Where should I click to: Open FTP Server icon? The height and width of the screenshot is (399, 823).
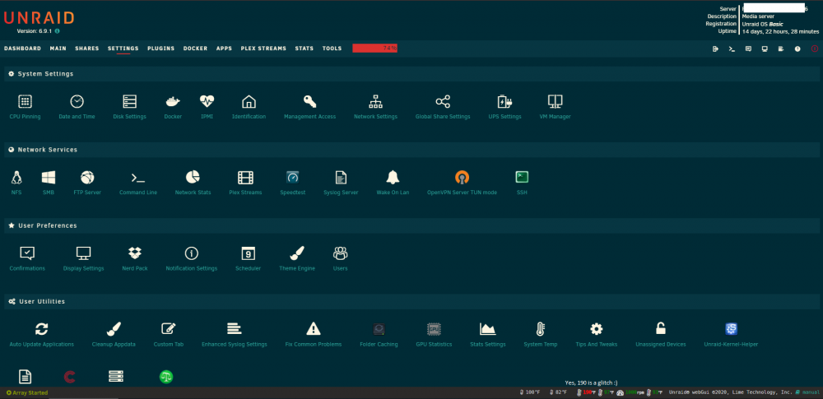point(87,178)
